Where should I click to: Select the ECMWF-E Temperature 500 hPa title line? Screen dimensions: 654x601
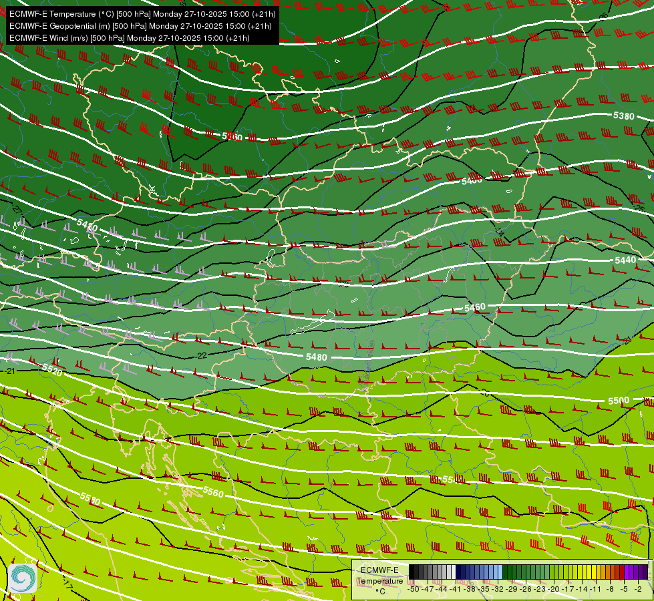pos(142,14)
